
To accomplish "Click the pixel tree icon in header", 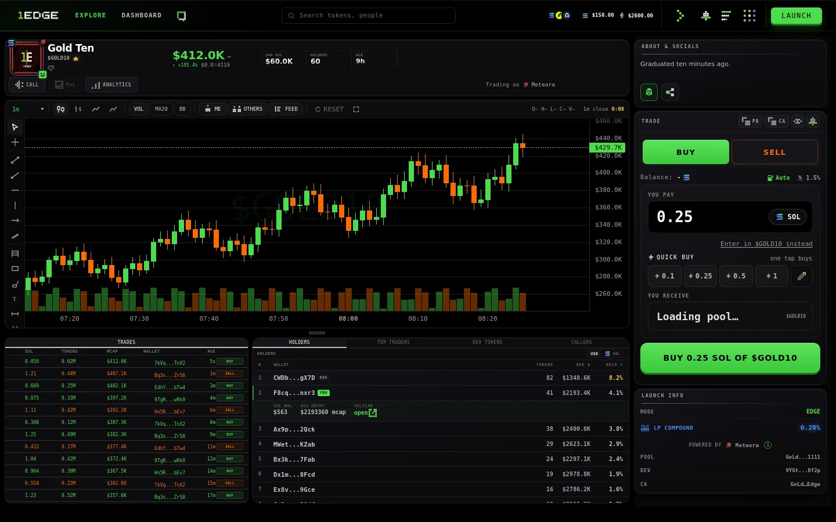I will [x=705, y=16].
